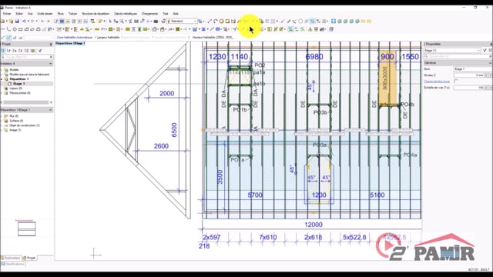The height and width of the screenshot is (277, 493).
Task: Open the Structure de répartition menu
Action: pos(96,14)
